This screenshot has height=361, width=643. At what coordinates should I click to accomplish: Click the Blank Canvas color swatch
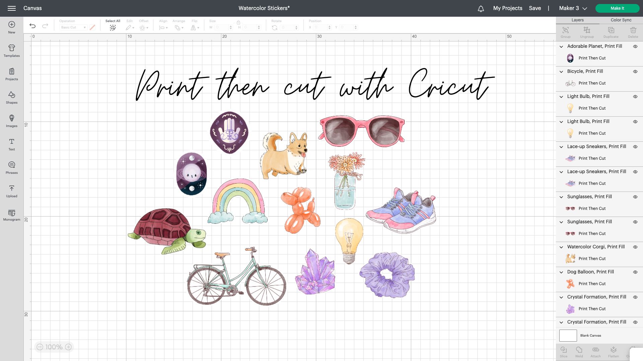pyautogui.click(x=568, y=335)
